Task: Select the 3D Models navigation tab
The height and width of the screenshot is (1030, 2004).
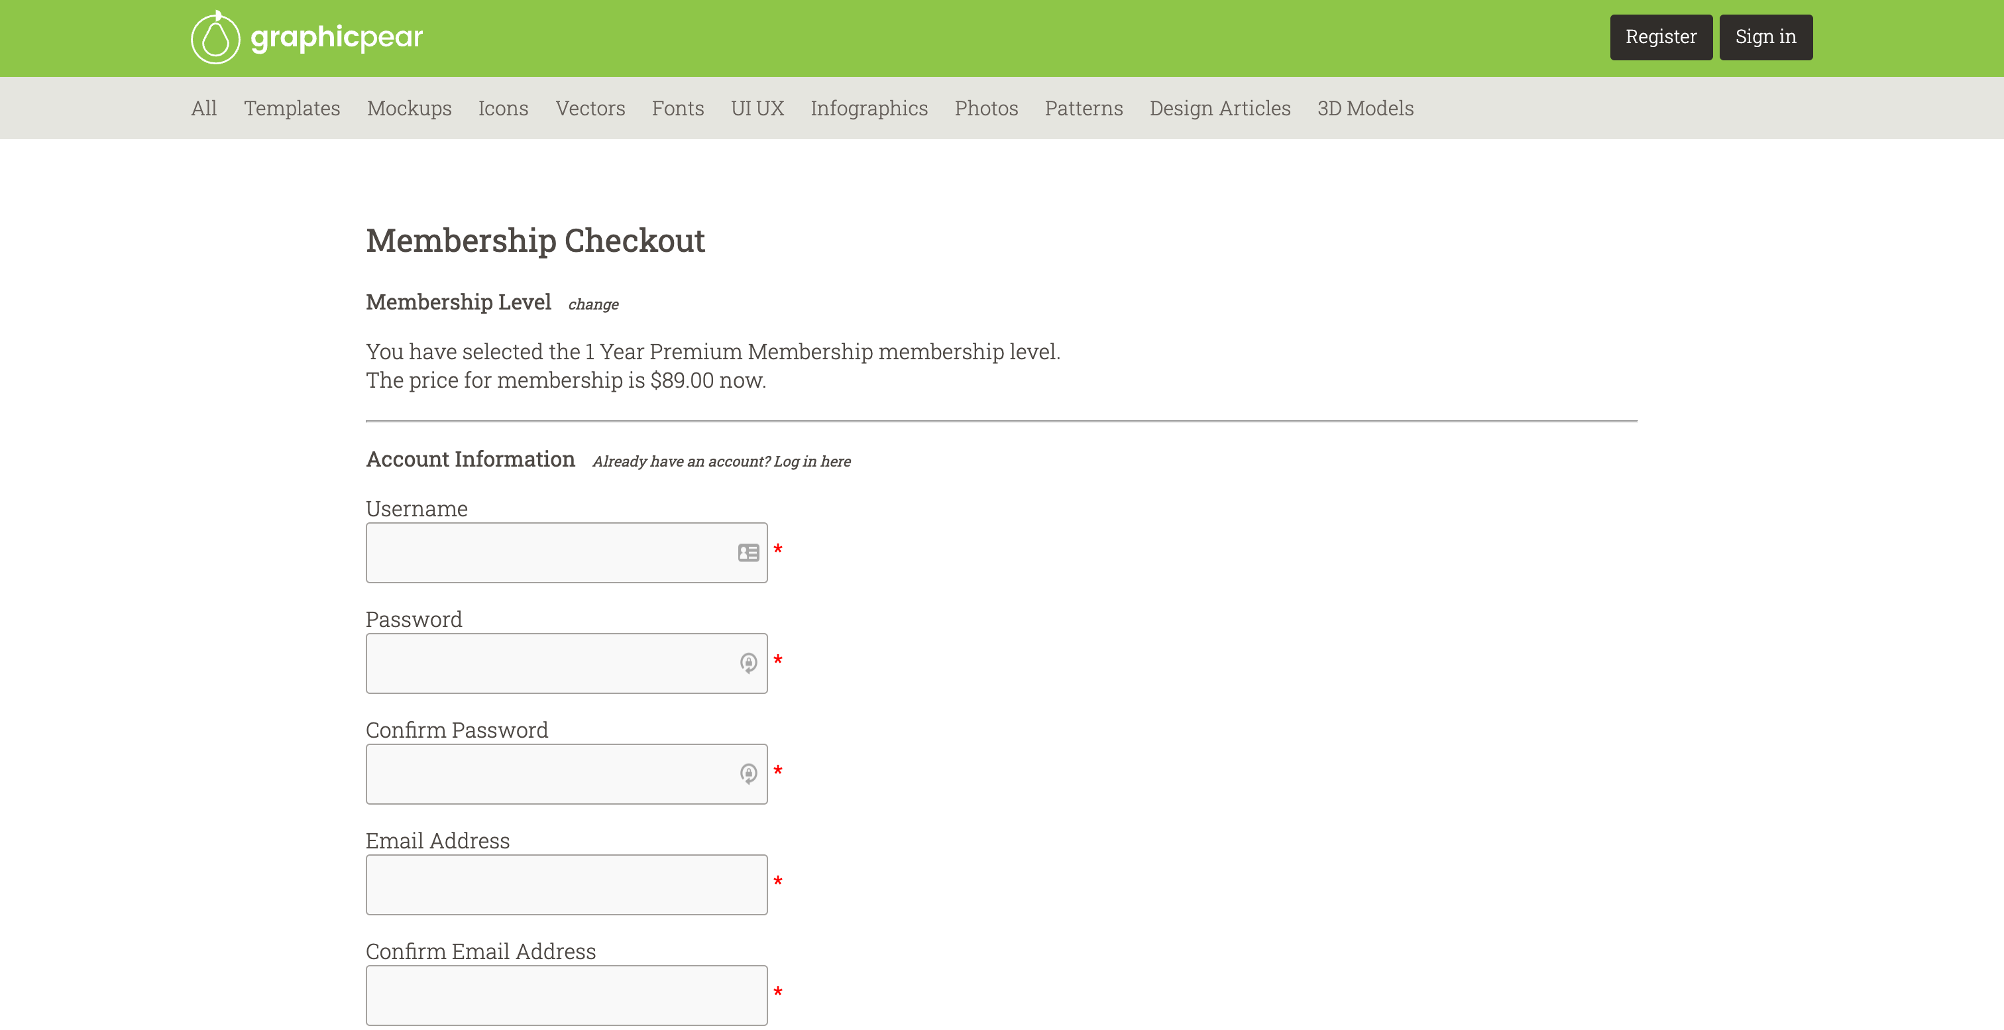Action: (x=1366, y=108)
